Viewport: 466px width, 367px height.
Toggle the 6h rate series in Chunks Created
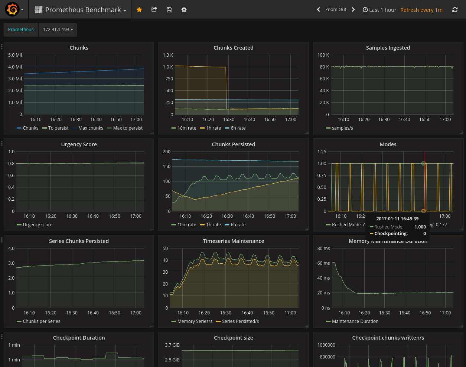click(x=238, y=128)
